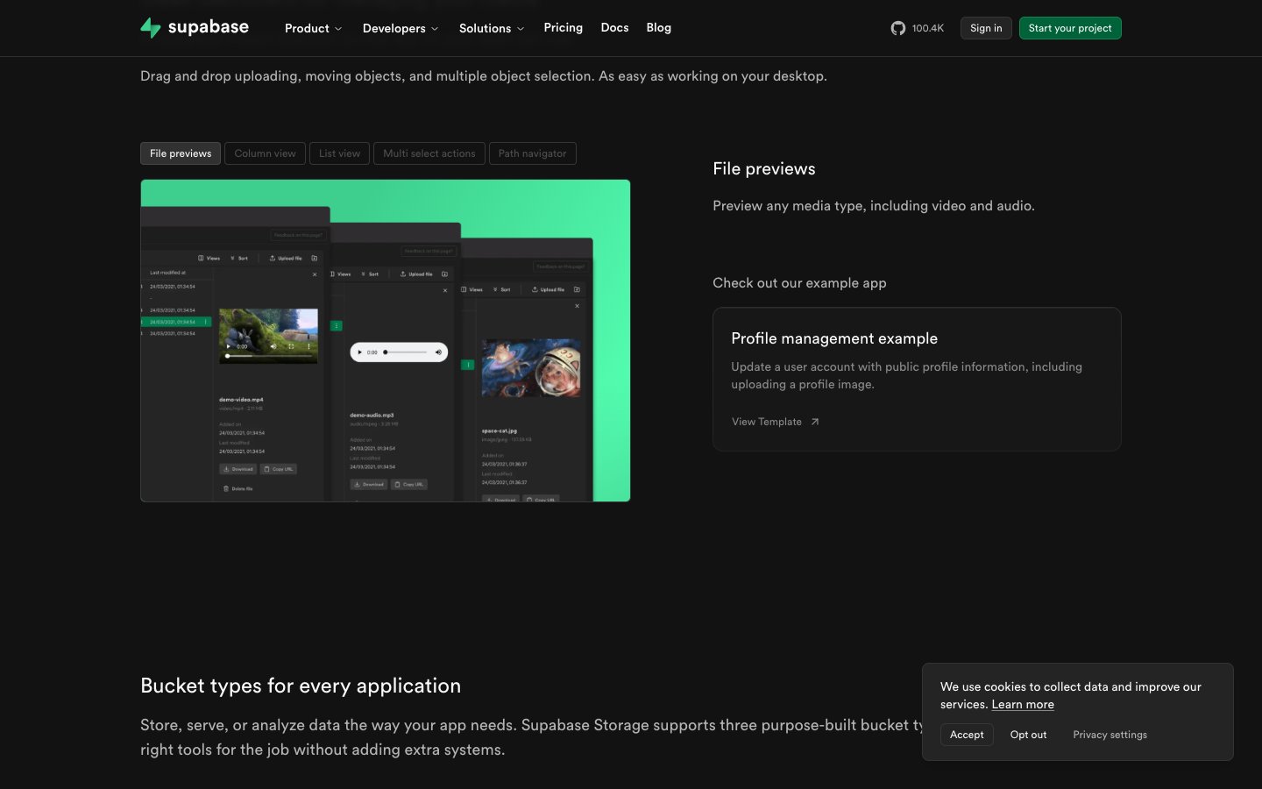
Task: Choose Opt out of cookies
Action: coord(1028,735)
